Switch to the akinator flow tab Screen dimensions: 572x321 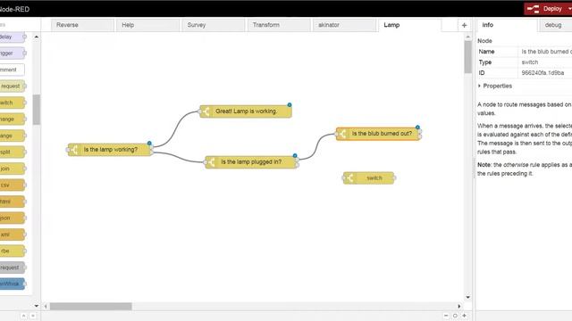coord(344,25)
